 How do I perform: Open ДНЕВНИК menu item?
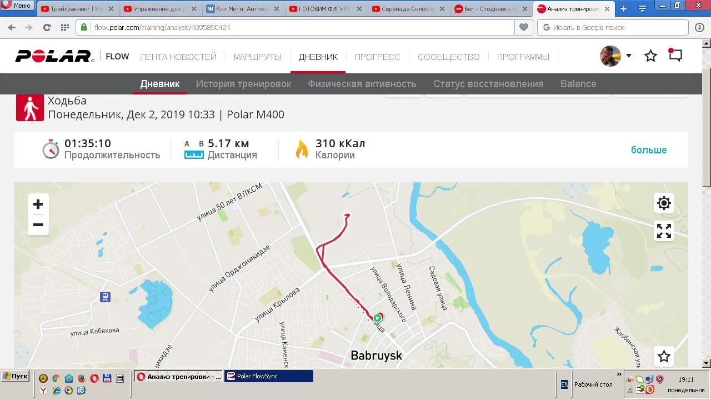pos(318,57)
